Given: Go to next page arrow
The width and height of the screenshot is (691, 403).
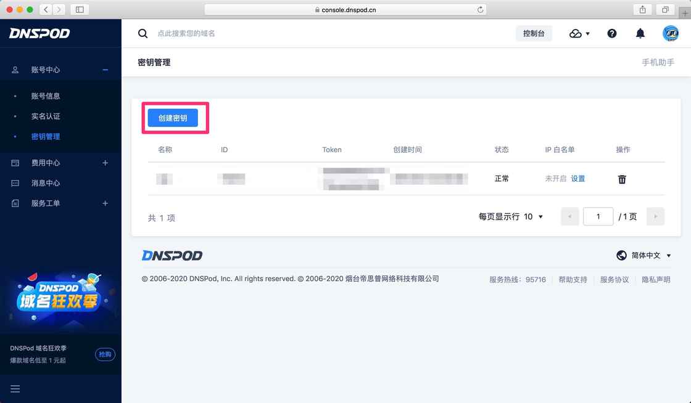Looking at the screenshot, I should [655, 216].
